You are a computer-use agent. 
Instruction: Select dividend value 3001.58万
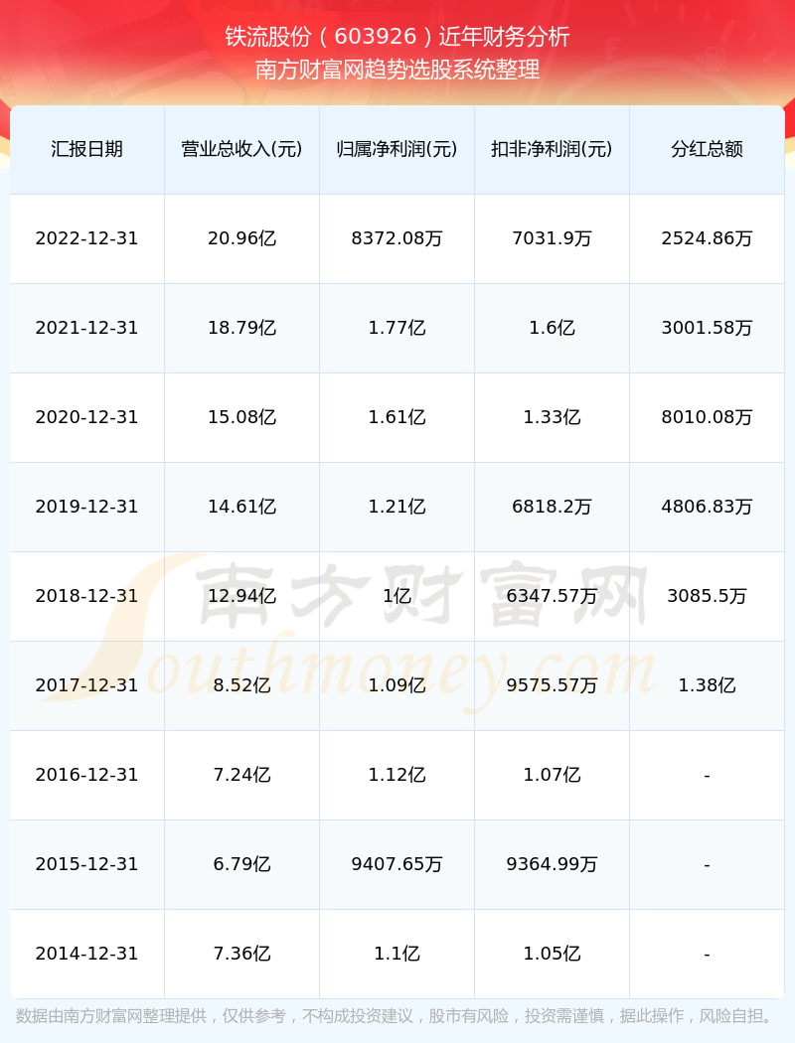(708, 328)
